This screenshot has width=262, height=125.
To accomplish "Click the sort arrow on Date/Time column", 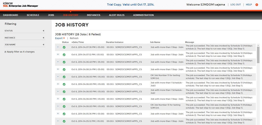I will tap(72, 42).
